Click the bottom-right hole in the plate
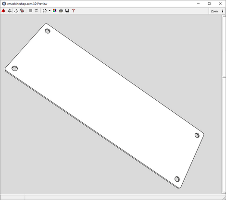Screen dimensions: 226x200 (177, 179)
